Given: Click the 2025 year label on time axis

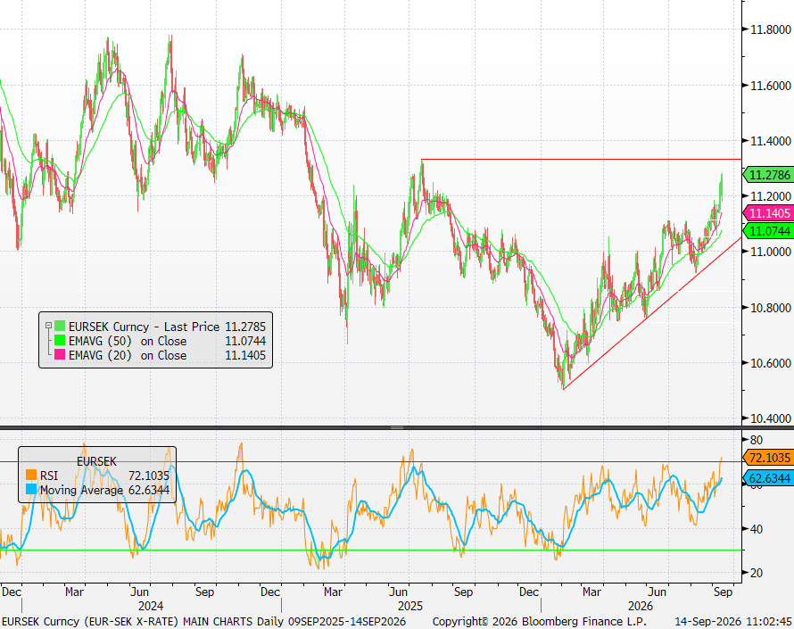Looking at the screenshot, I should tap(410, 606).
